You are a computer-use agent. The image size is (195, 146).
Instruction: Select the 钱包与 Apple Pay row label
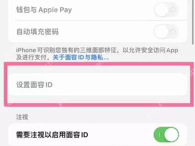coord(44,10)
